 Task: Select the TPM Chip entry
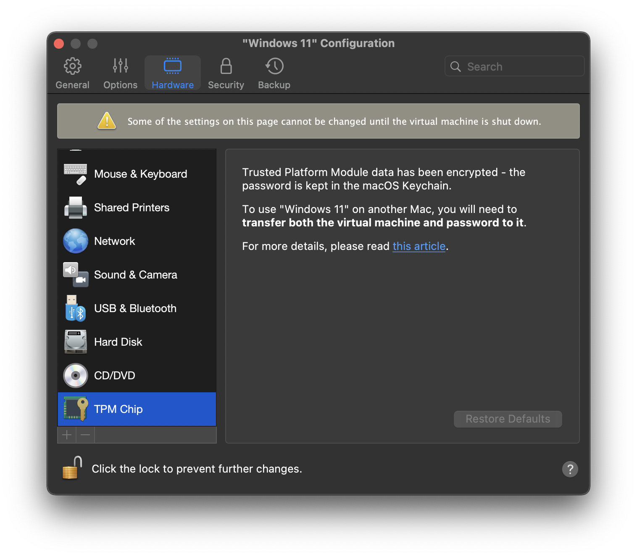pos(118,409)
